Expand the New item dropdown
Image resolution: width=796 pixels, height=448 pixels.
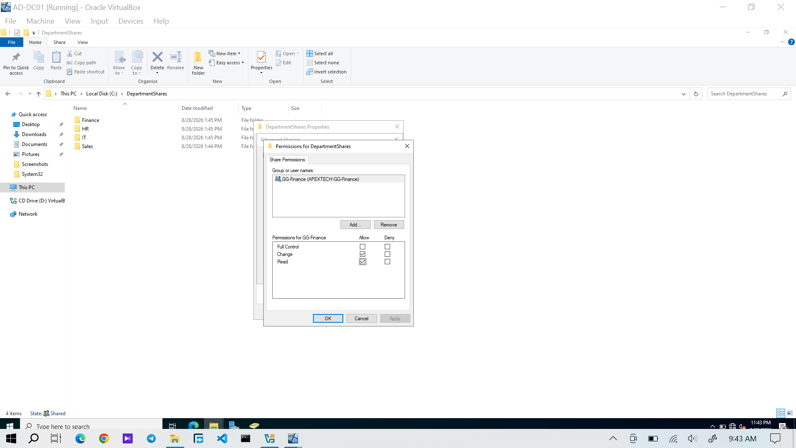[x=239, y=54]
